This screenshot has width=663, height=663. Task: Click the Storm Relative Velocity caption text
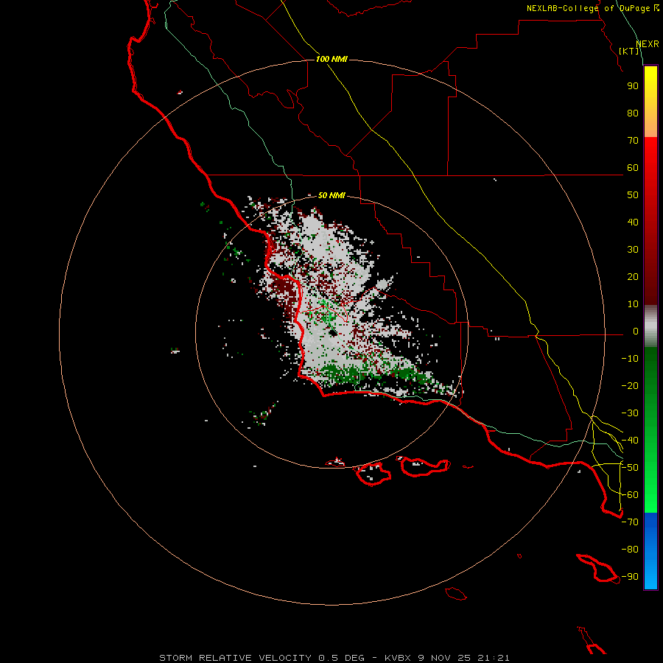[x=334, y=658]
